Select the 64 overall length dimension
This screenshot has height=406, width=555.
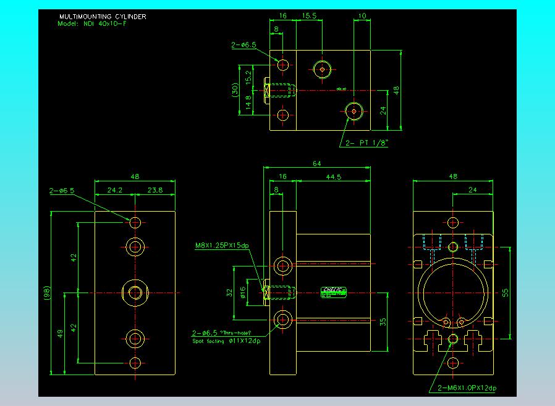click(x=316, y=164)
